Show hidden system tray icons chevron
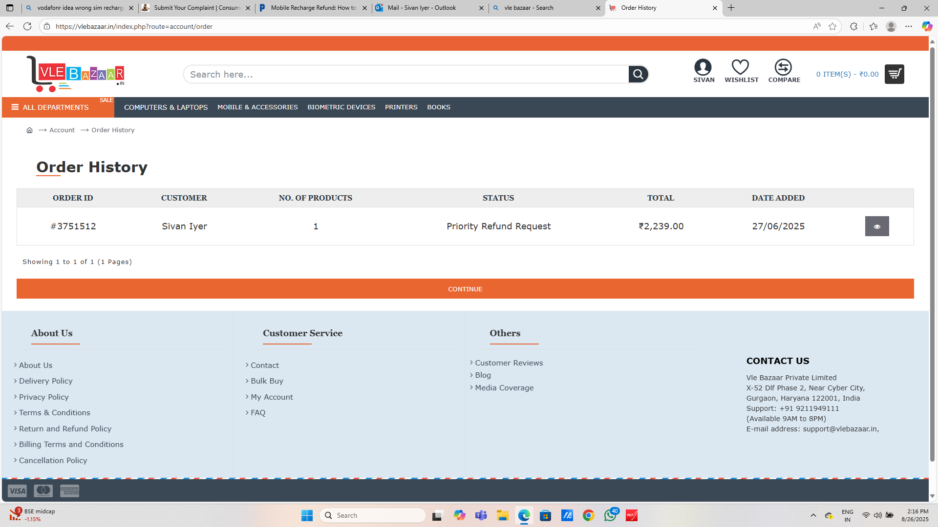 (x=813, y=515)
